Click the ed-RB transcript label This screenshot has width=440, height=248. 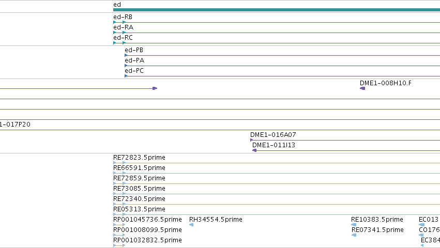click(123, 17)
